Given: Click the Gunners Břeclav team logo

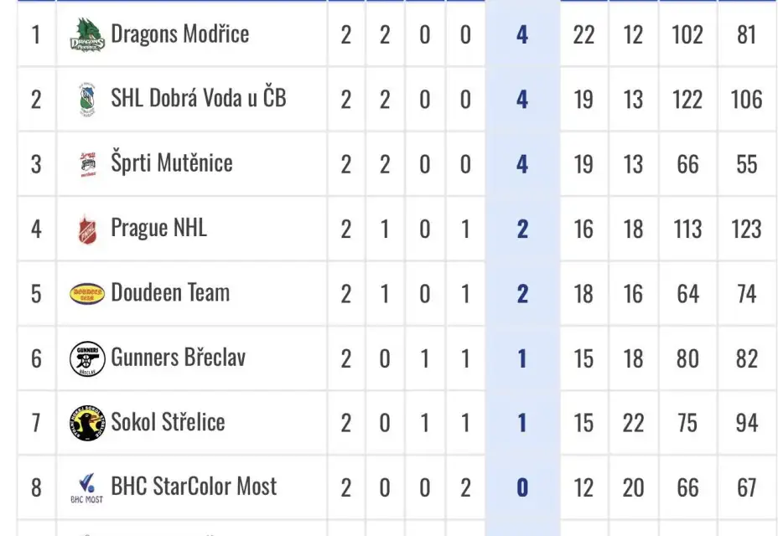Looking at the screenshot, I should [x=87, y=358].
